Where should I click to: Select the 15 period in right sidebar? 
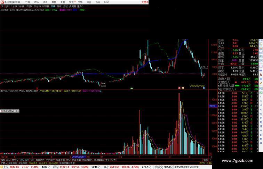(261, 105)
